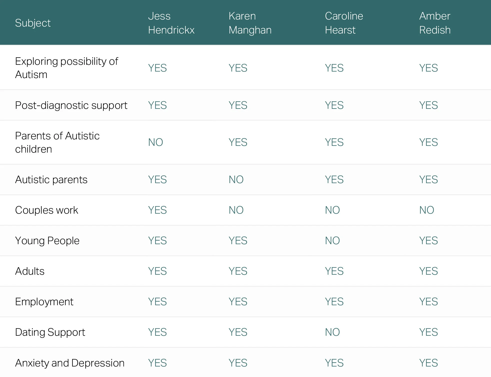Image resolution: width=491 pixels, height=377 pixels.
Task: Select Karen Manghan's NO for Autistic parents
Action: point(236,180)
